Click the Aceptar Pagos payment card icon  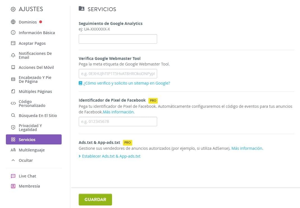[x=13, y=43]
